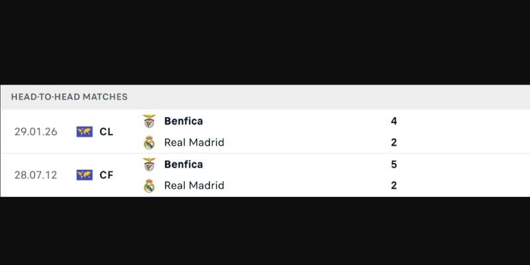Click Benfica's score of 5
Screen dimensions: 530x265
pos(394,164)
